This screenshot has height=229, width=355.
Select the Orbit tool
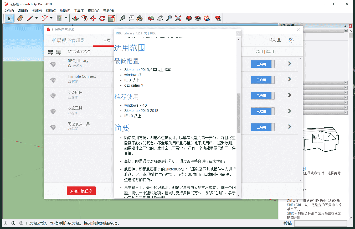pos(151,18)
